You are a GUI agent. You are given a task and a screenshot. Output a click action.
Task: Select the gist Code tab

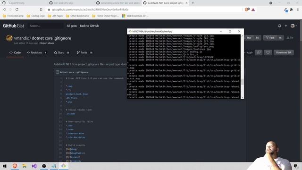coord(15,52)
